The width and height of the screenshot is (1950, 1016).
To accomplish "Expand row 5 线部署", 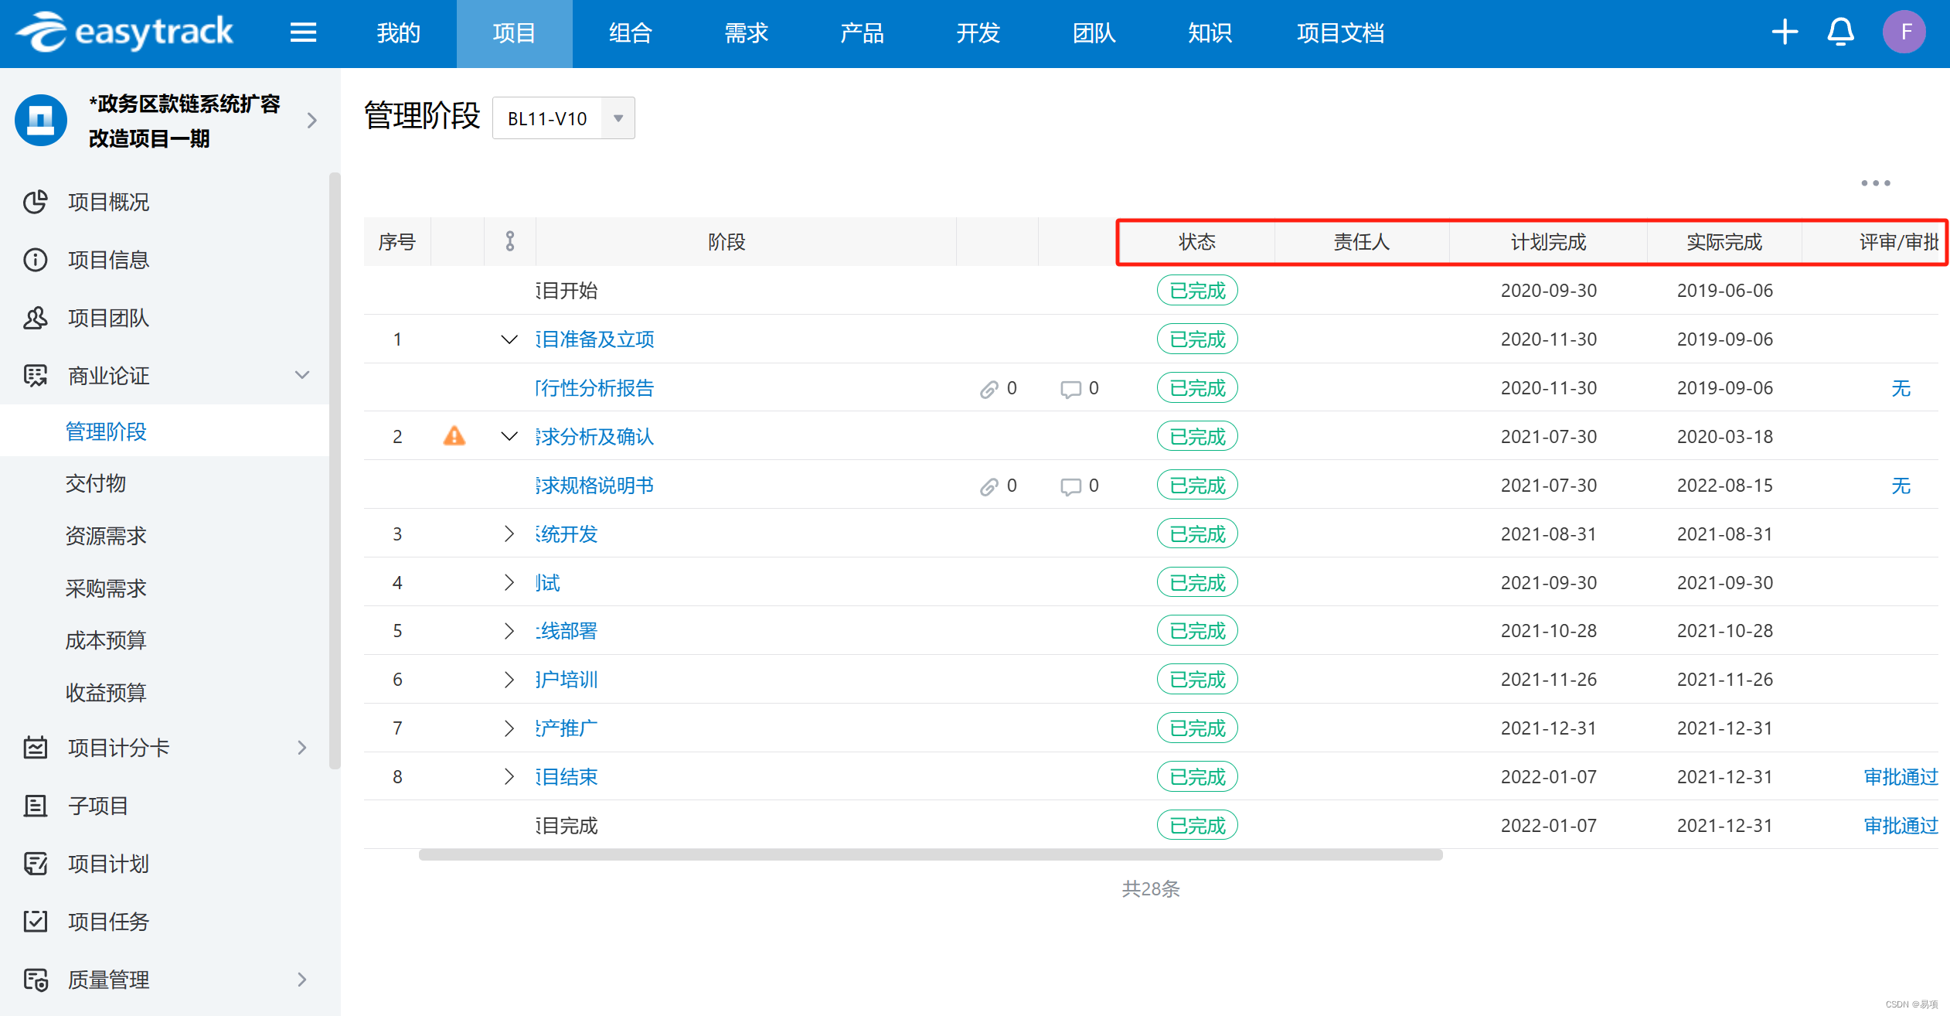I will click(x=509, y=631).
